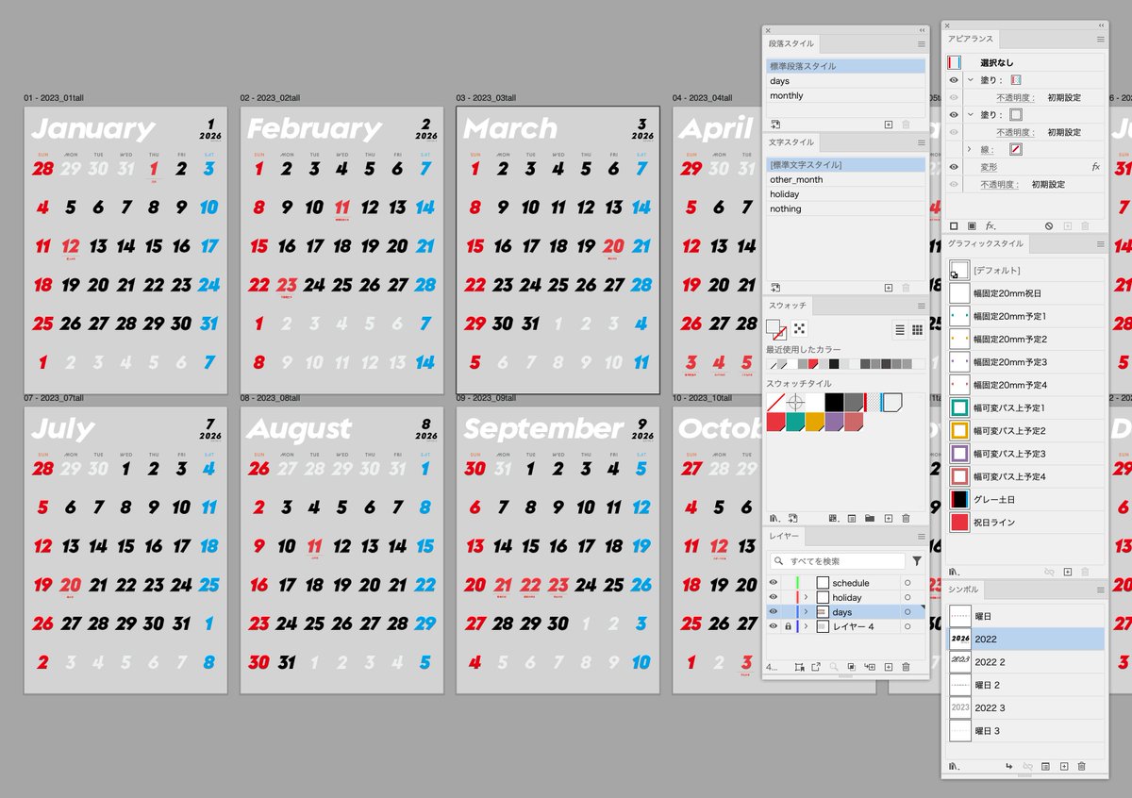Create new symbol in シンボル panel
The image size is (1132, 798).
[x=1064, y=767]
